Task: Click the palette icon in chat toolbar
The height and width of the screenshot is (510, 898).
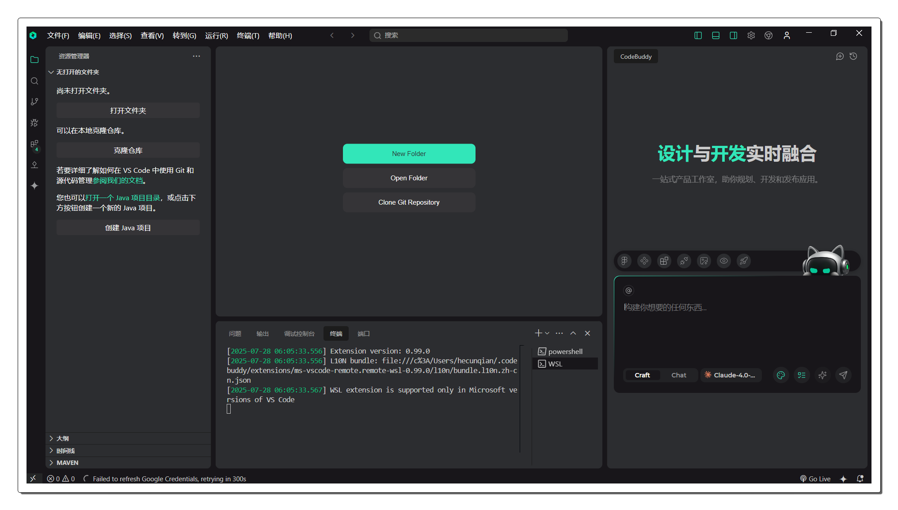Action: pyautogui.click(x=781, y=375)
